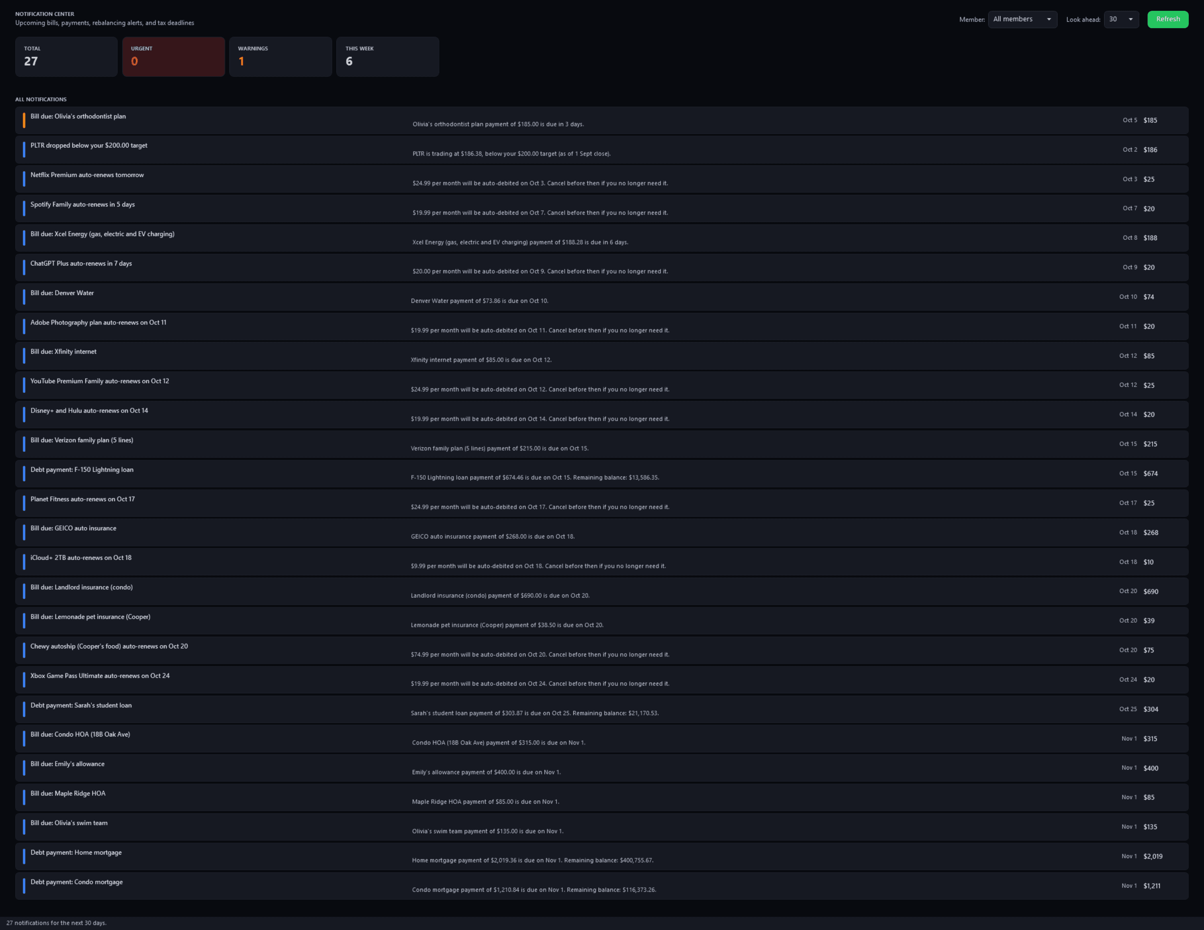Select Planet Fitness auto-renews on Oct 17
1204x930 pixels.
(x=601, y=503)
